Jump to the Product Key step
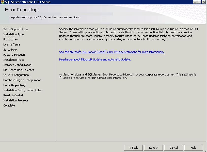Image resolution: width=207 pixels, height=152 pixels. 11,39
